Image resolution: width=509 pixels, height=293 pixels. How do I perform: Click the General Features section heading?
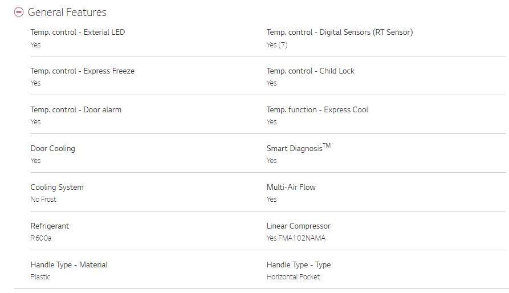click(67, 12)
